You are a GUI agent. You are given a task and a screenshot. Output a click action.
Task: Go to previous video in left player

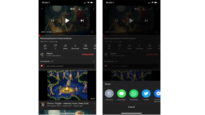tap(53, 20)
